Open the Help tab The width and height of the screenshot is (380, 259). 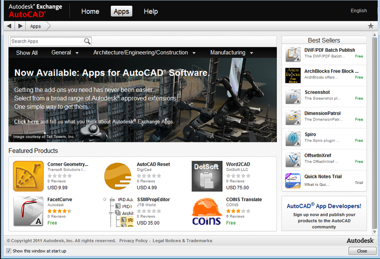tap(151, 11)
